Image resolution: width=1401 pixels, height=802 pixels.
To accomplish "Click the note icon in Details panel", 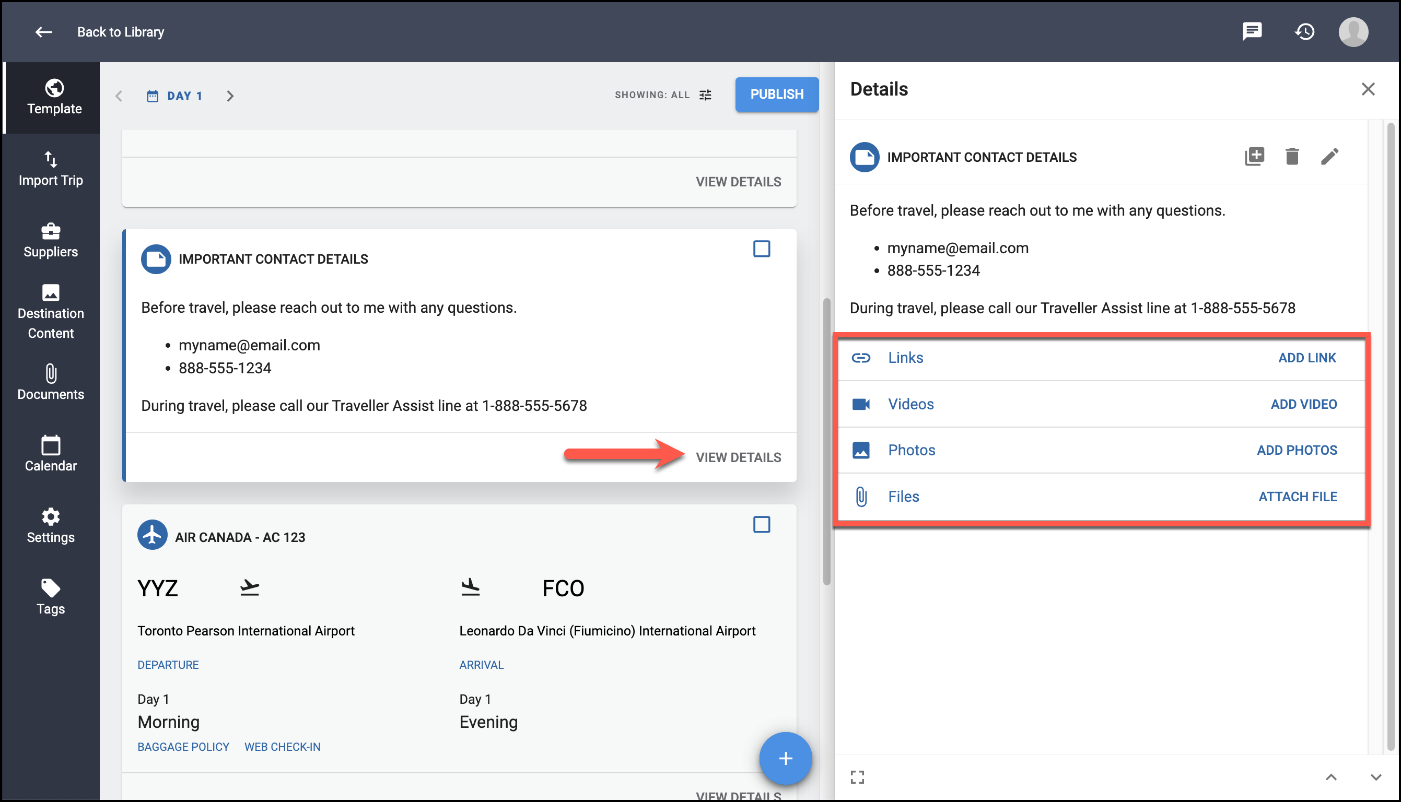I will 865,158.
